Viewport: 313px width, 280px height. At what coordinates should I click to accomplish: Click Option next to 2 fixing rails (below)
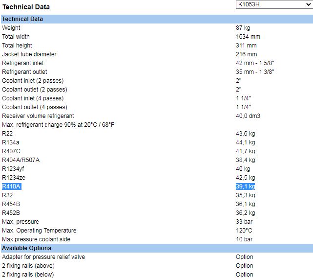coord(244,275)
